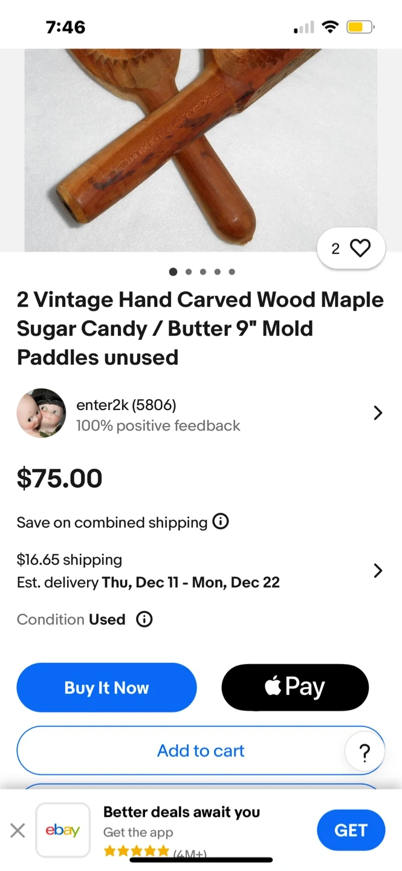
Task: Select the second image page dot
Action: (x=189, y=272)
